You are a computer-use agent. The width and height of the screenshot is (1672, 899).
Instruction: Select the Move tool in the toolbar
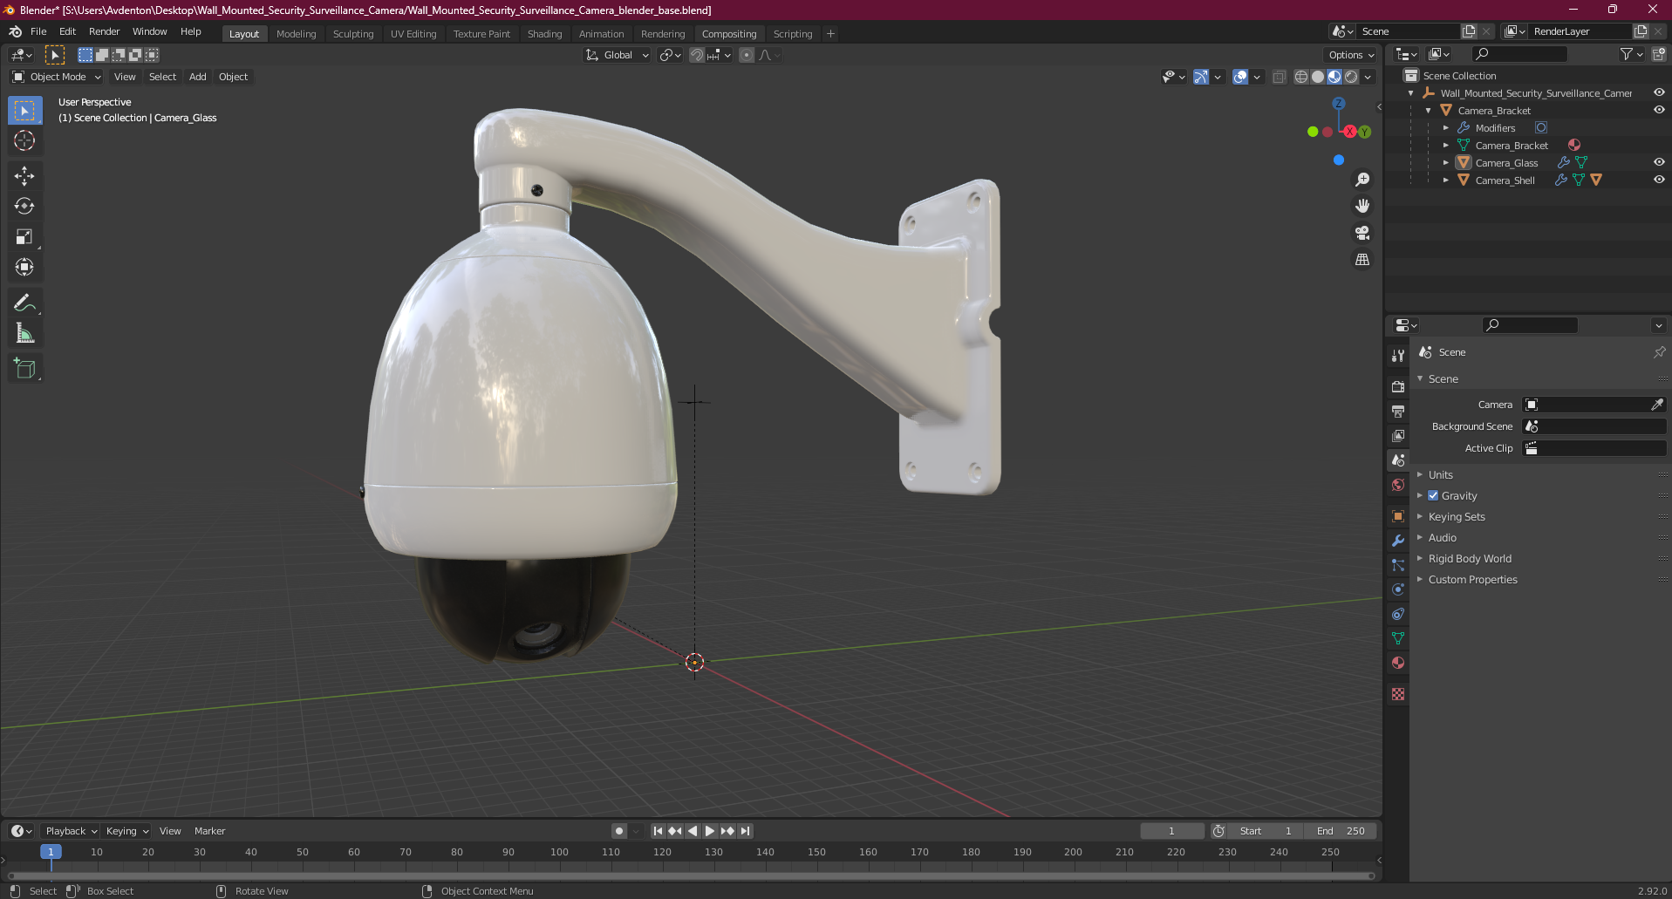coord(24,175)
